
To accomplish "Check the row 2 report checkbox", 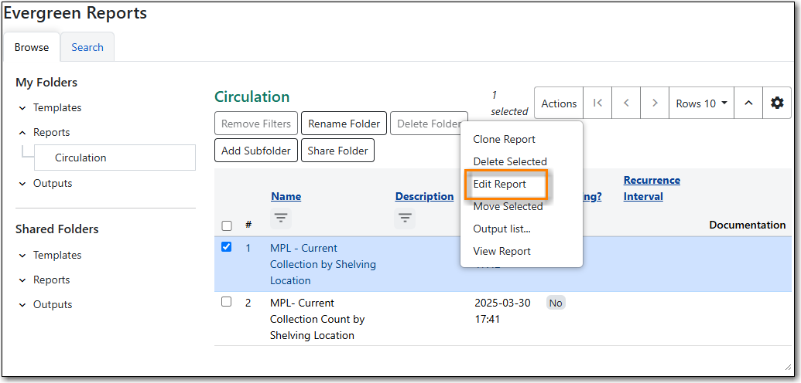I will (x=226, y=301).
